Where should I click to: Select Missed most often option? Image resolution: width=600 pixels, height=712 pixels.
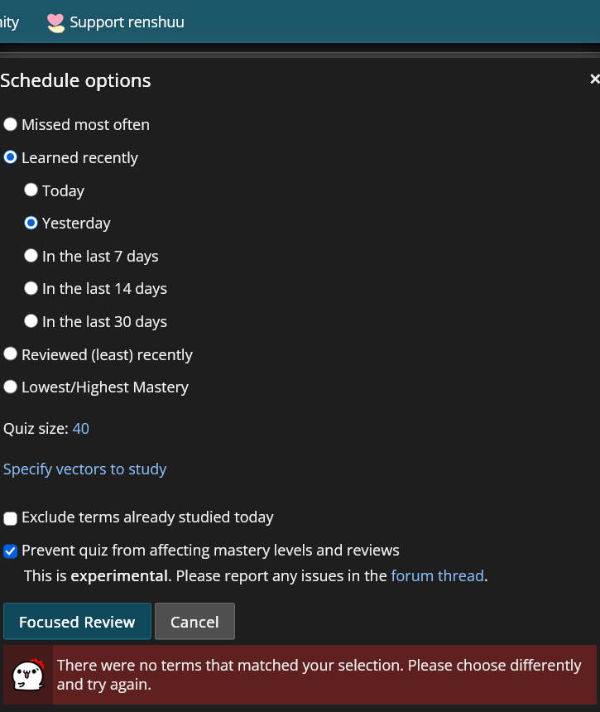point(10,124)
